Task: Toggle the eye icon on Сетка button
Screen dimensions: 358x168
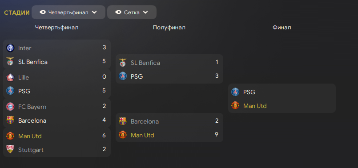Action: 118,12
